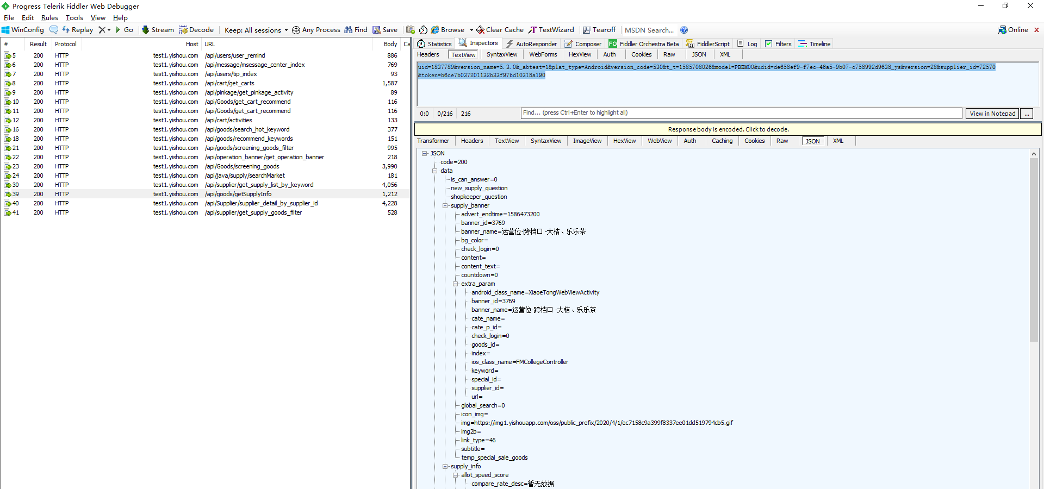Image resolution: width=1044 pixels, height=489 pixels.
Task: Click the Go resume button
Action: (x=125, y=30)
